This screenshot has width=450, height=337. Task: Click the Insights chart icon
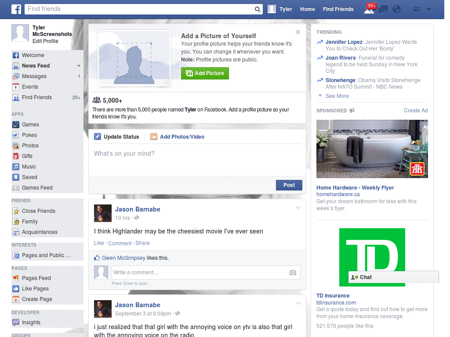[x=16, y=323]
